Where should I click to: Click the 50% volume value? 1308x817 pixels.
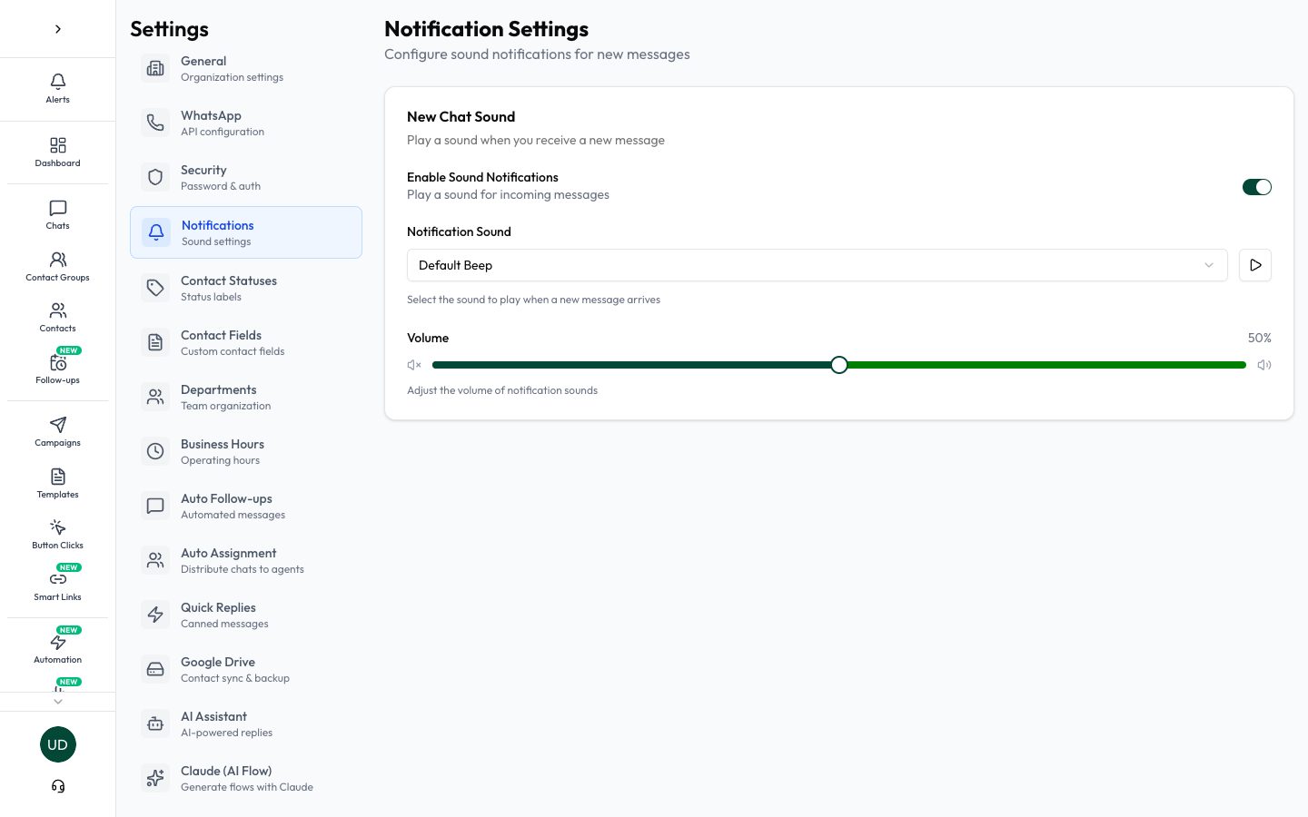(x=1260, y=338)
